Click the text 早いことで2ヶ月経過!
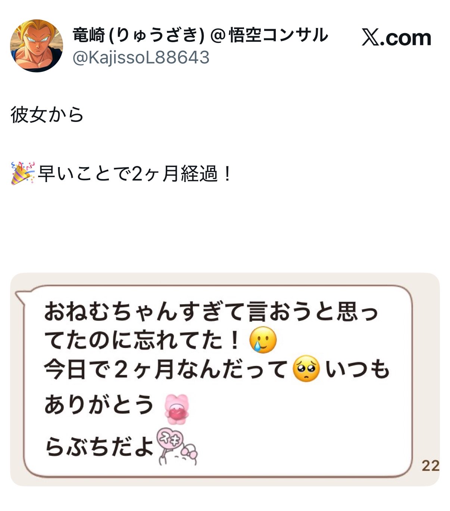 135,173
